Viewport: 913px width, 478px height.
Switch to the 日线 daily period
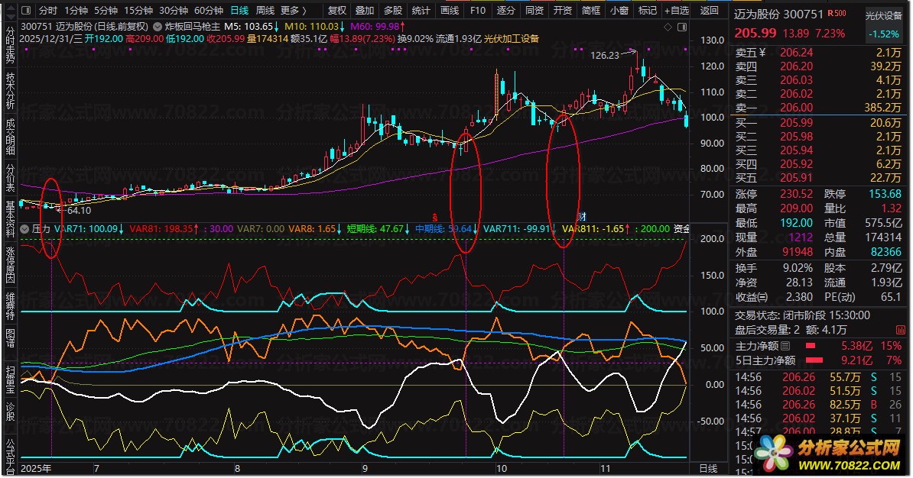tap(239, 11)
